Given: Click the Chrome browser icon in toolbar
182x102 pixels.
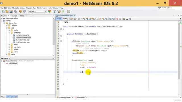Looking at the screenshot, I should [49, 11].
